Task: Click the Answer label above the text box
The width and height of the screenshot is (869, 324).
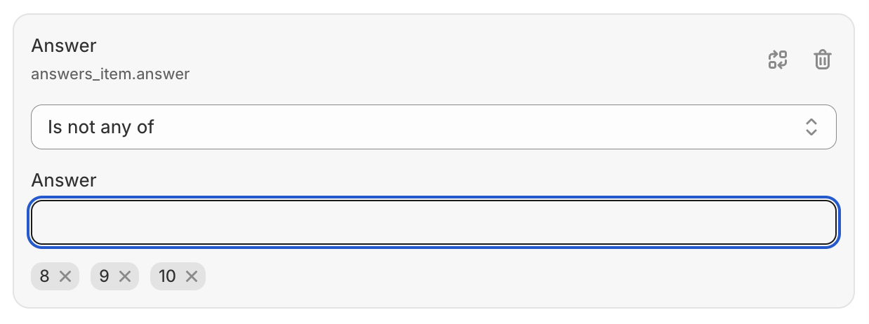Action: 64,180
